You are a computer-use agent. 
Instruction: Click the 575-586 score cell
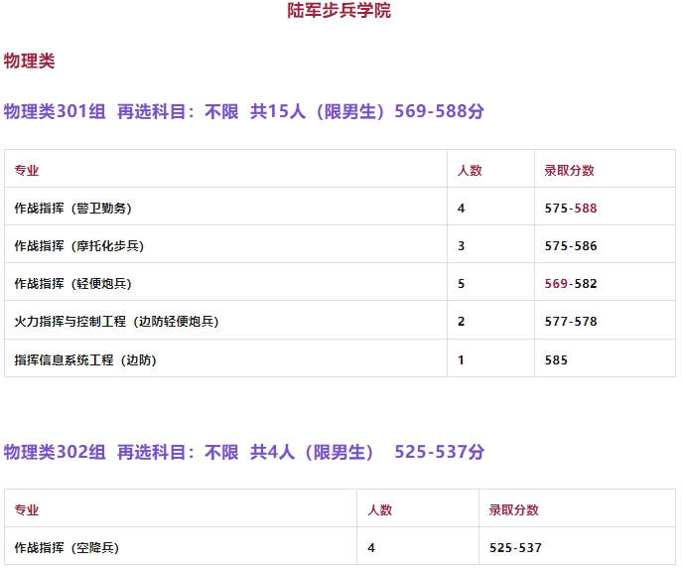571,246
